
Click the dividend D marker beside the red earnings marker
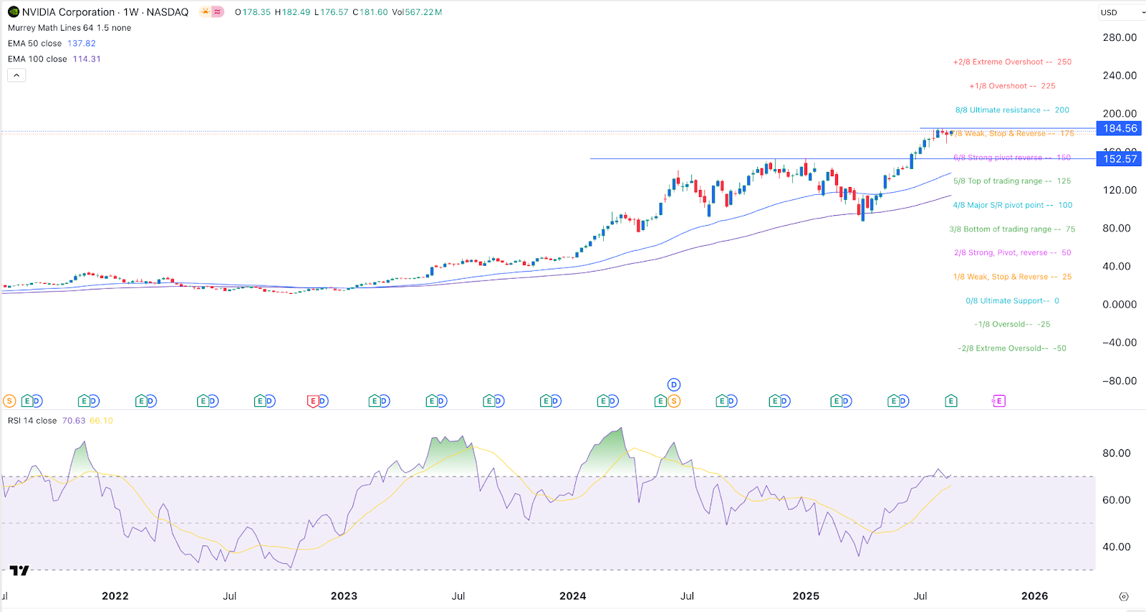click(323, 401)
